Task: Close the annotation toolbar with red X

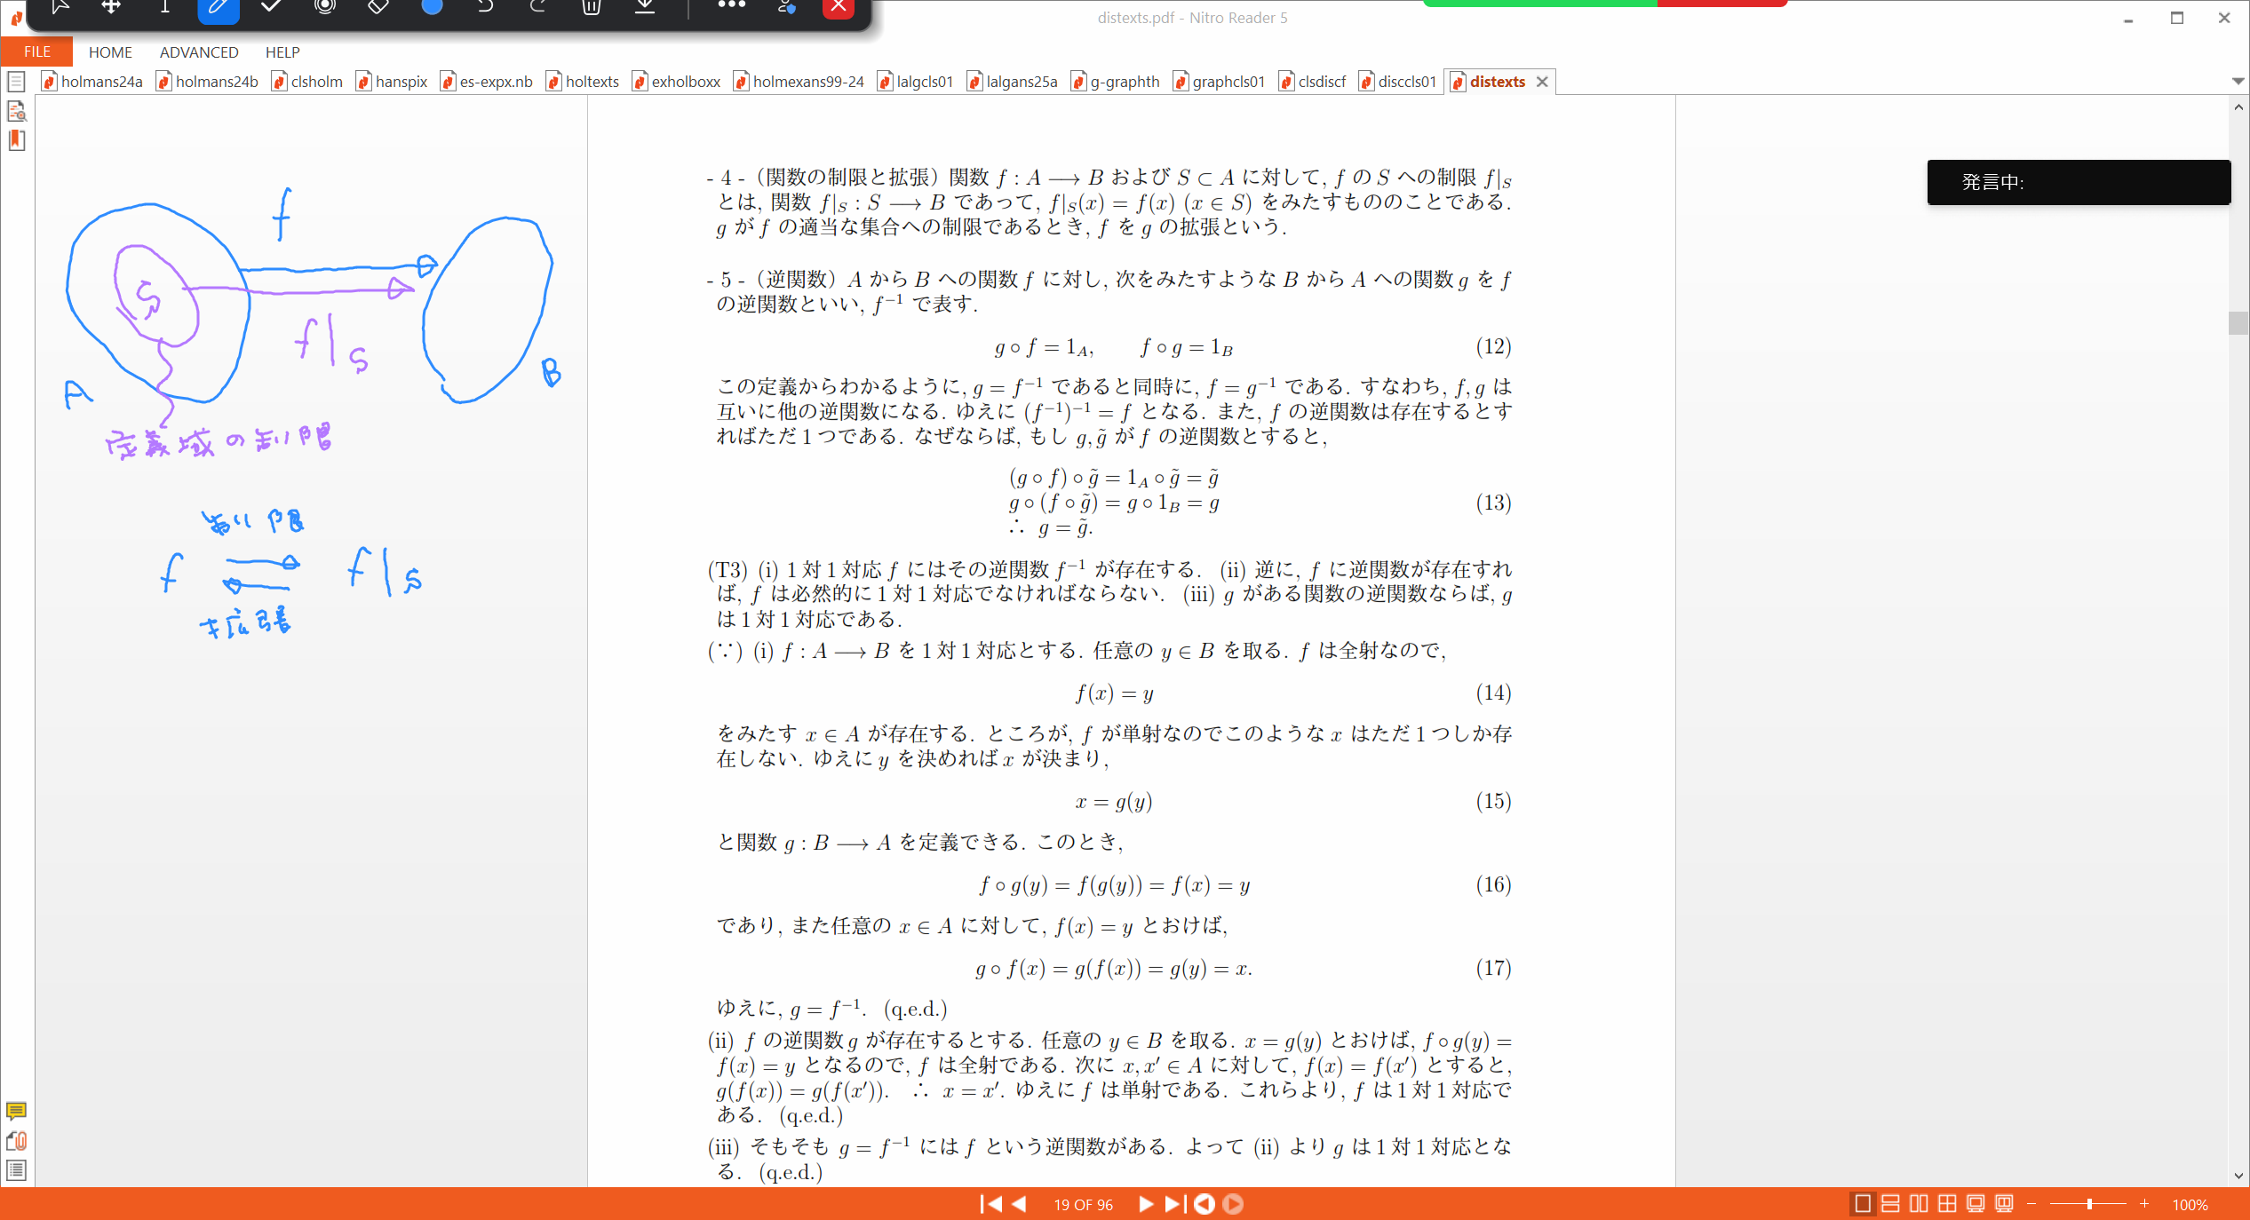Action: [x=839, y=7]
